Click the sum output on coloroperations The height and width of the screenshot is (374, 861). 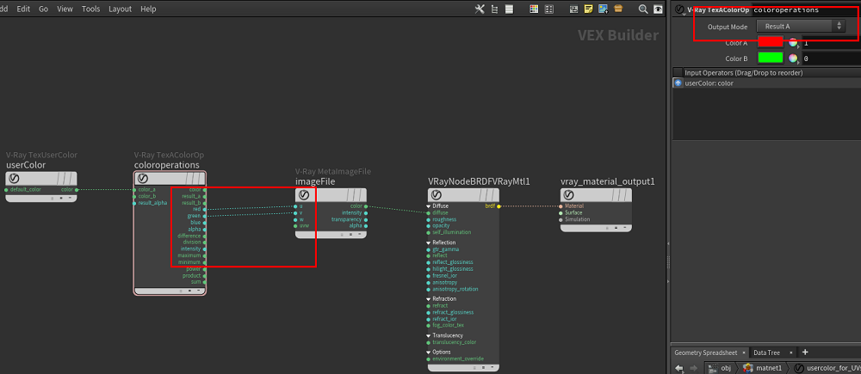point(204,282)
